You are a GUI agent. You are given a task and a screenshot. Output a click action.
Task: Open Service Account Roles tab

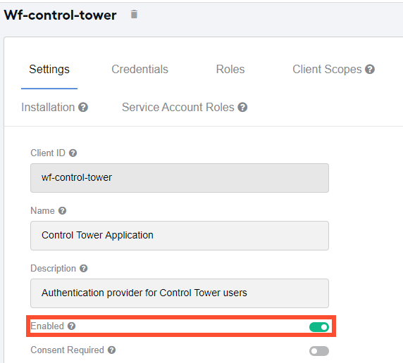pyautogui.click(x=178, y=108)
